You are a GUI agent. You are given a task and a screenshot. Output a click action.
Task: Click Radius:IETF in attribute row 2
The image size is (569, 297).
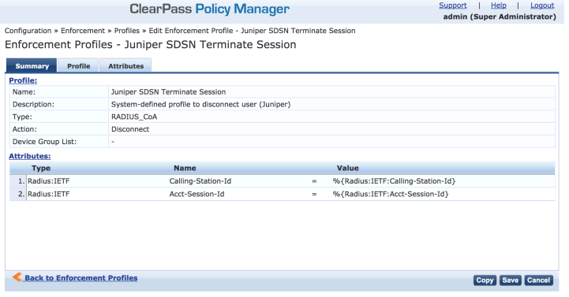tap(49, 194)
